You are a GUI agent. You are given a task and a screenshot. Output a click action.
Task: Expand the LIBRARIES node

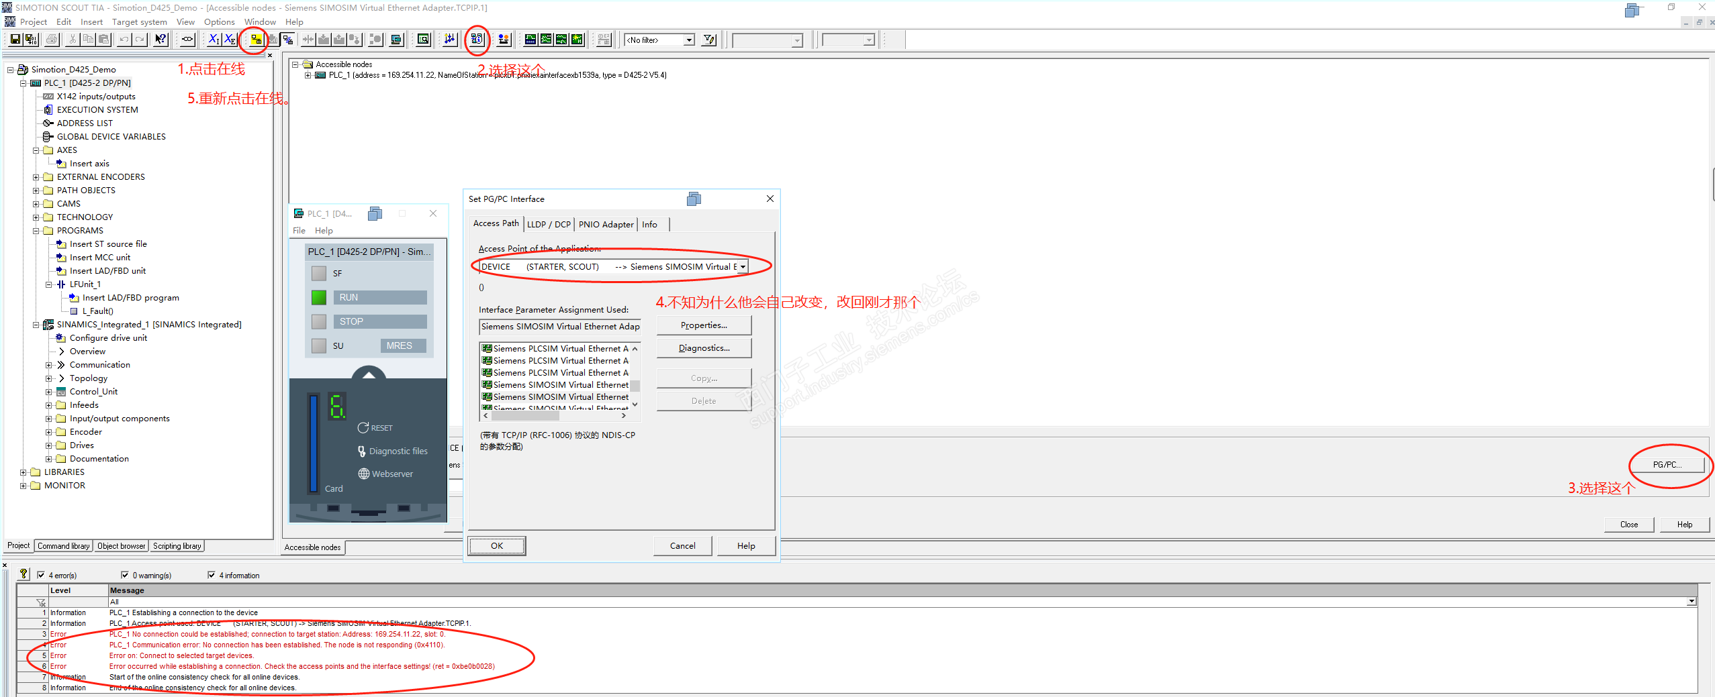tap(24, 473)
